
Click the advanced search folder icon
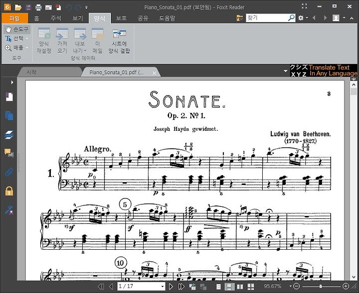coord(239,18)
